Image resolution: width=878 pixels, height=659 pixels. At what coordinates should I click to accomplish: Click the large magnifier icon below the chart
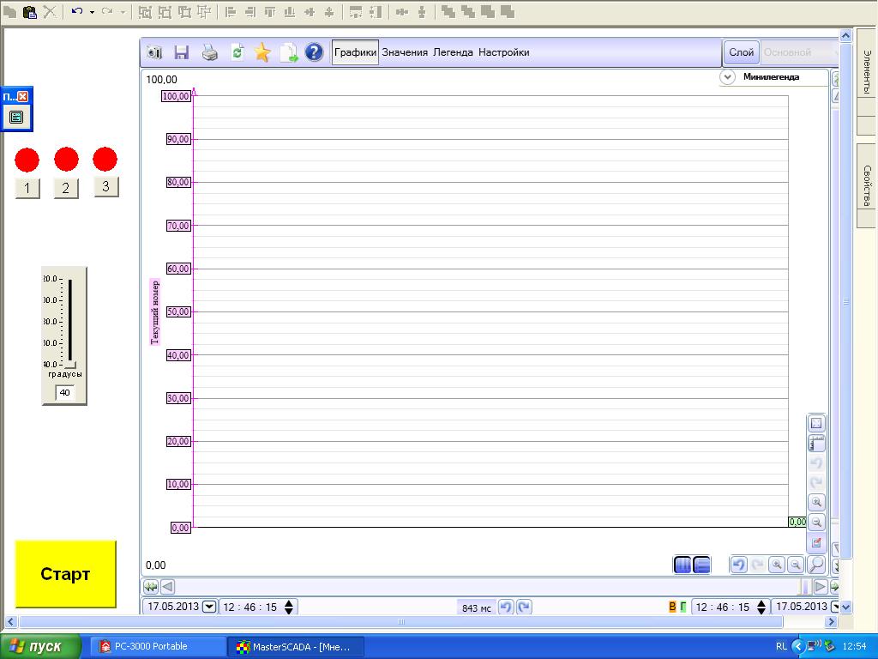(x=816, y=565)
